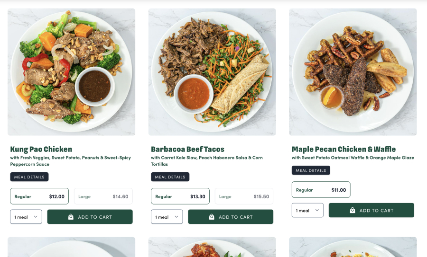Image resolution: width=427 pixels, height=257 pixels.
Task: Click the Maple Pecan Chicken & Waffle photo
Action: coord(353,72)
